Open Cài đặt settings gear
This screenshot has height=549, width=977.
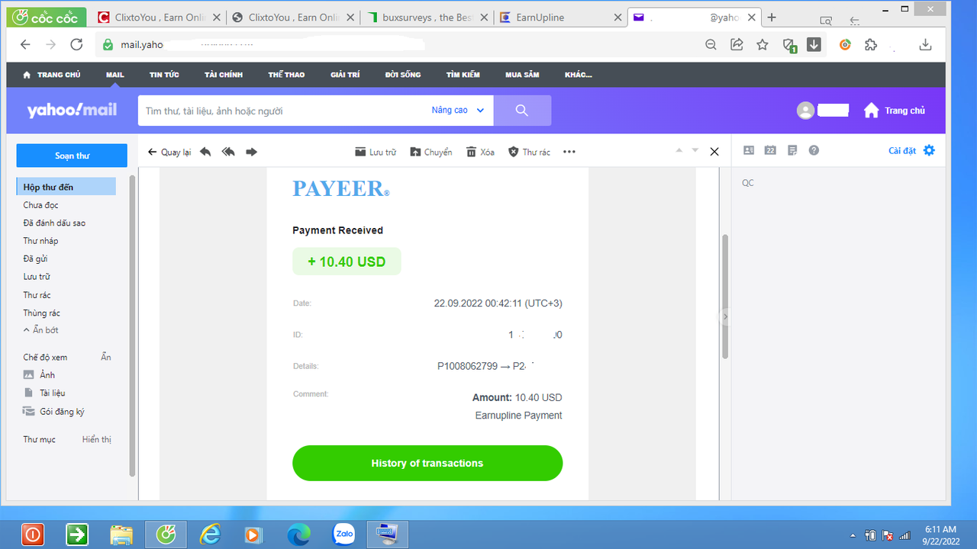point(929,150)
